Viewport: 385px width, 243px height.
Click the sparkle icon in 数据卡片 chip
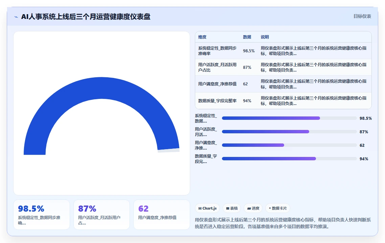pyautogui.click(x=270, y=208)
